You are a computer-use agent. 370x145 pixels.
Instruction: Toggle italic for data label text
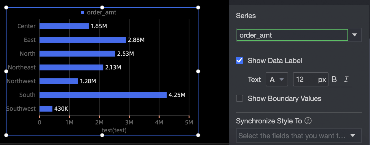(346, 80)
